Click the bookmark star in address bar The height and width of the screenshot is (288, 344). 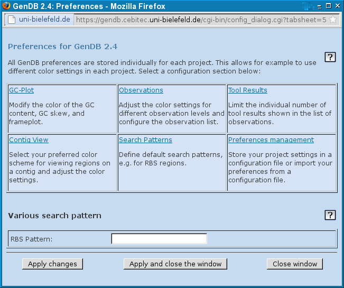(x=333, y=20)
